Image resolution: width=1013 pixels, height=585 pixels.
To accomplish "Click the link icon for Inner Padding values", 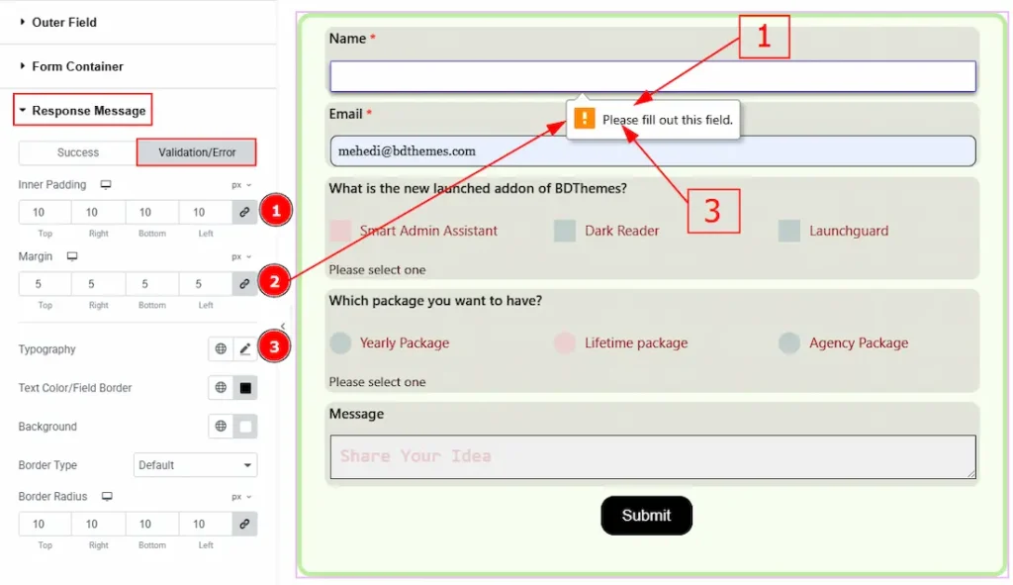I will (244, 212).
